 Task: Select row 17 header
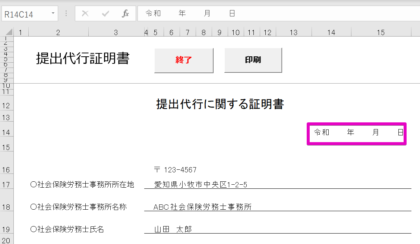7,185
